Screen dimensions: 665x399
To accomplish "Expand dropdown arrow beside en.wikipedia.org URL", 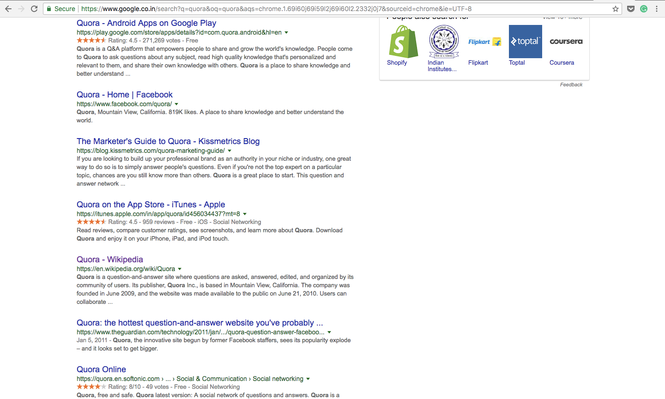I will [180, 269].
